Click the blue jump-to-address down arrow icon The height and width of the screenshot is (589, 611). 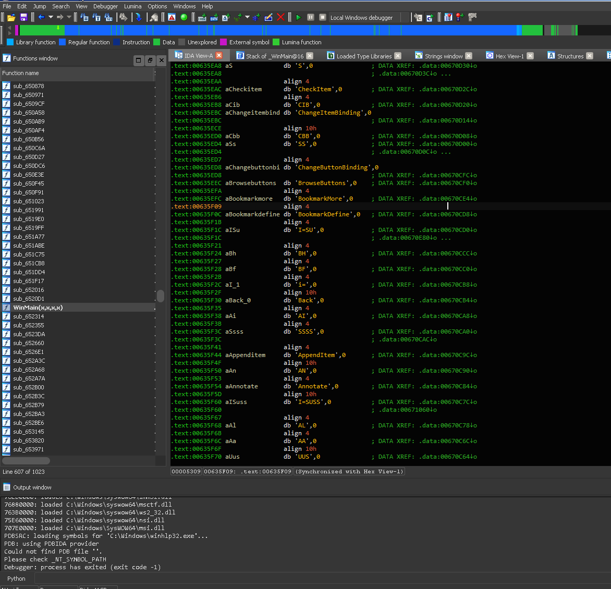pos(139,17)
